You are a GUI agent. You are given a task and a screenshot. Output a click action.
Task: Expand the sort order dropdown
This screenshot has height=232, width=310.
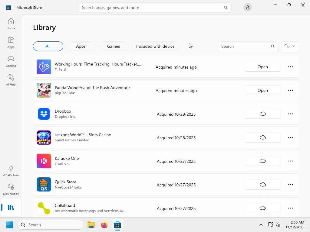click(290, 46)
